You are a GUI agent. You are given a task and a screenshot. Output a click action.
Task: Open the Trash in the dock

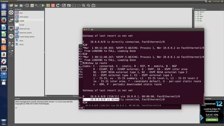(x=4, y=122)
